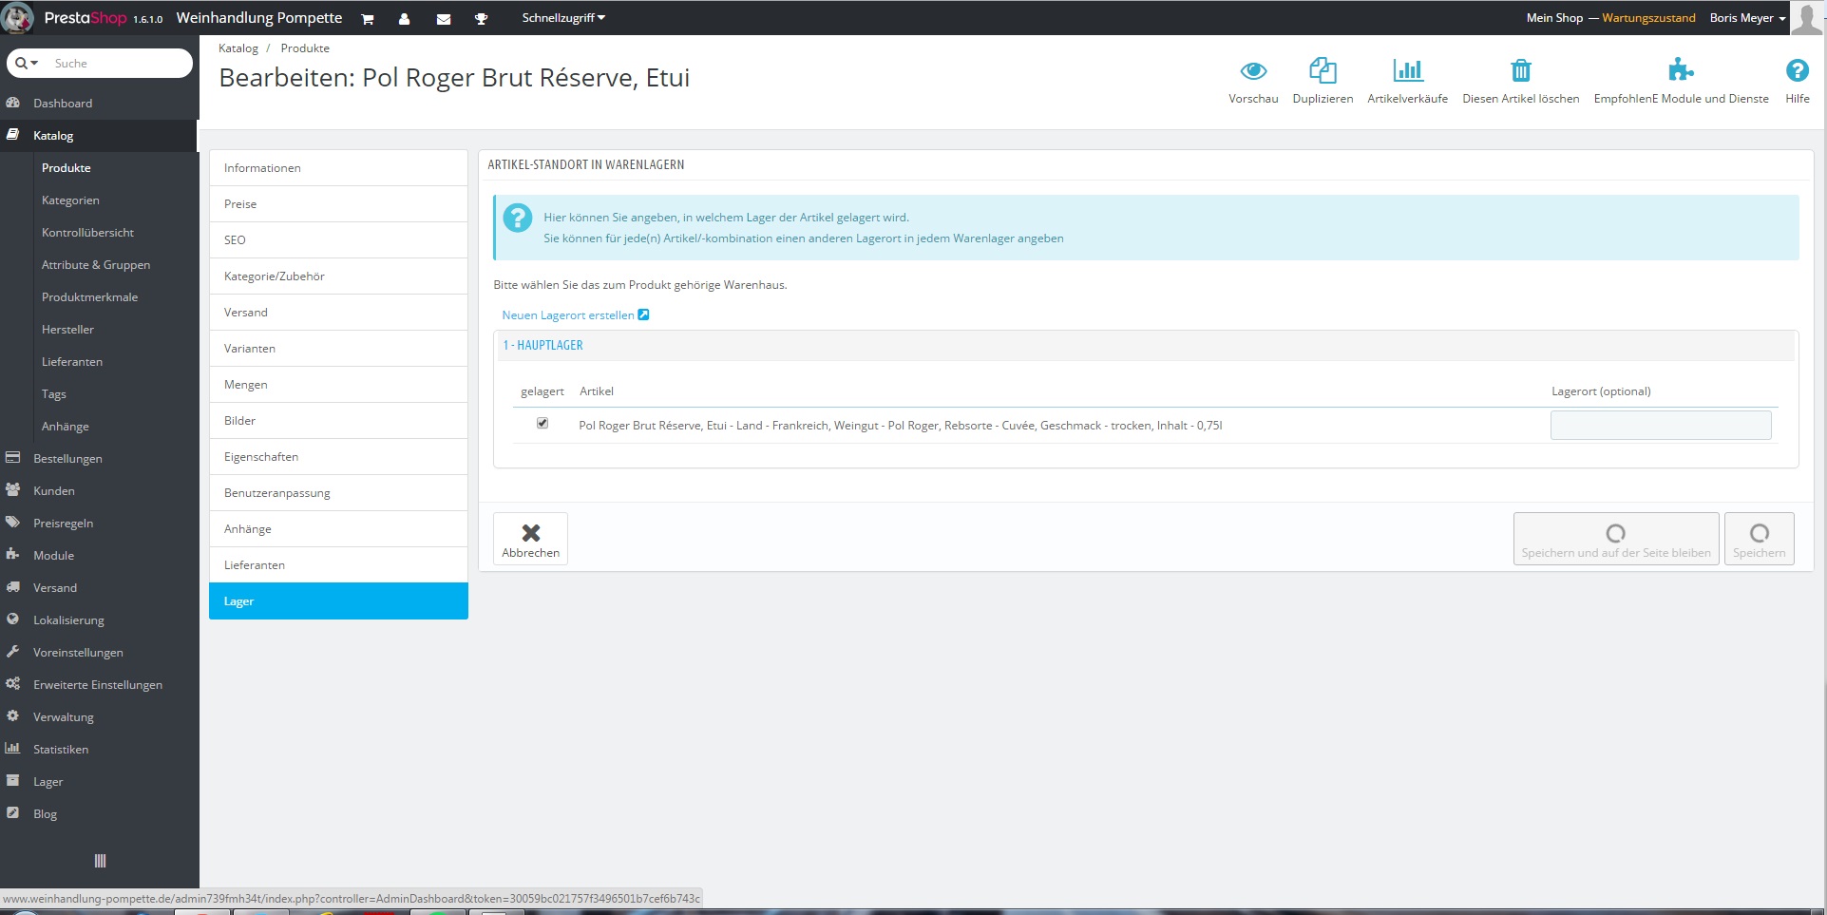The height and width of the screenshot is (915, 1827).
Task: Click Mein Shop link in header
Action: (1554, 18)
